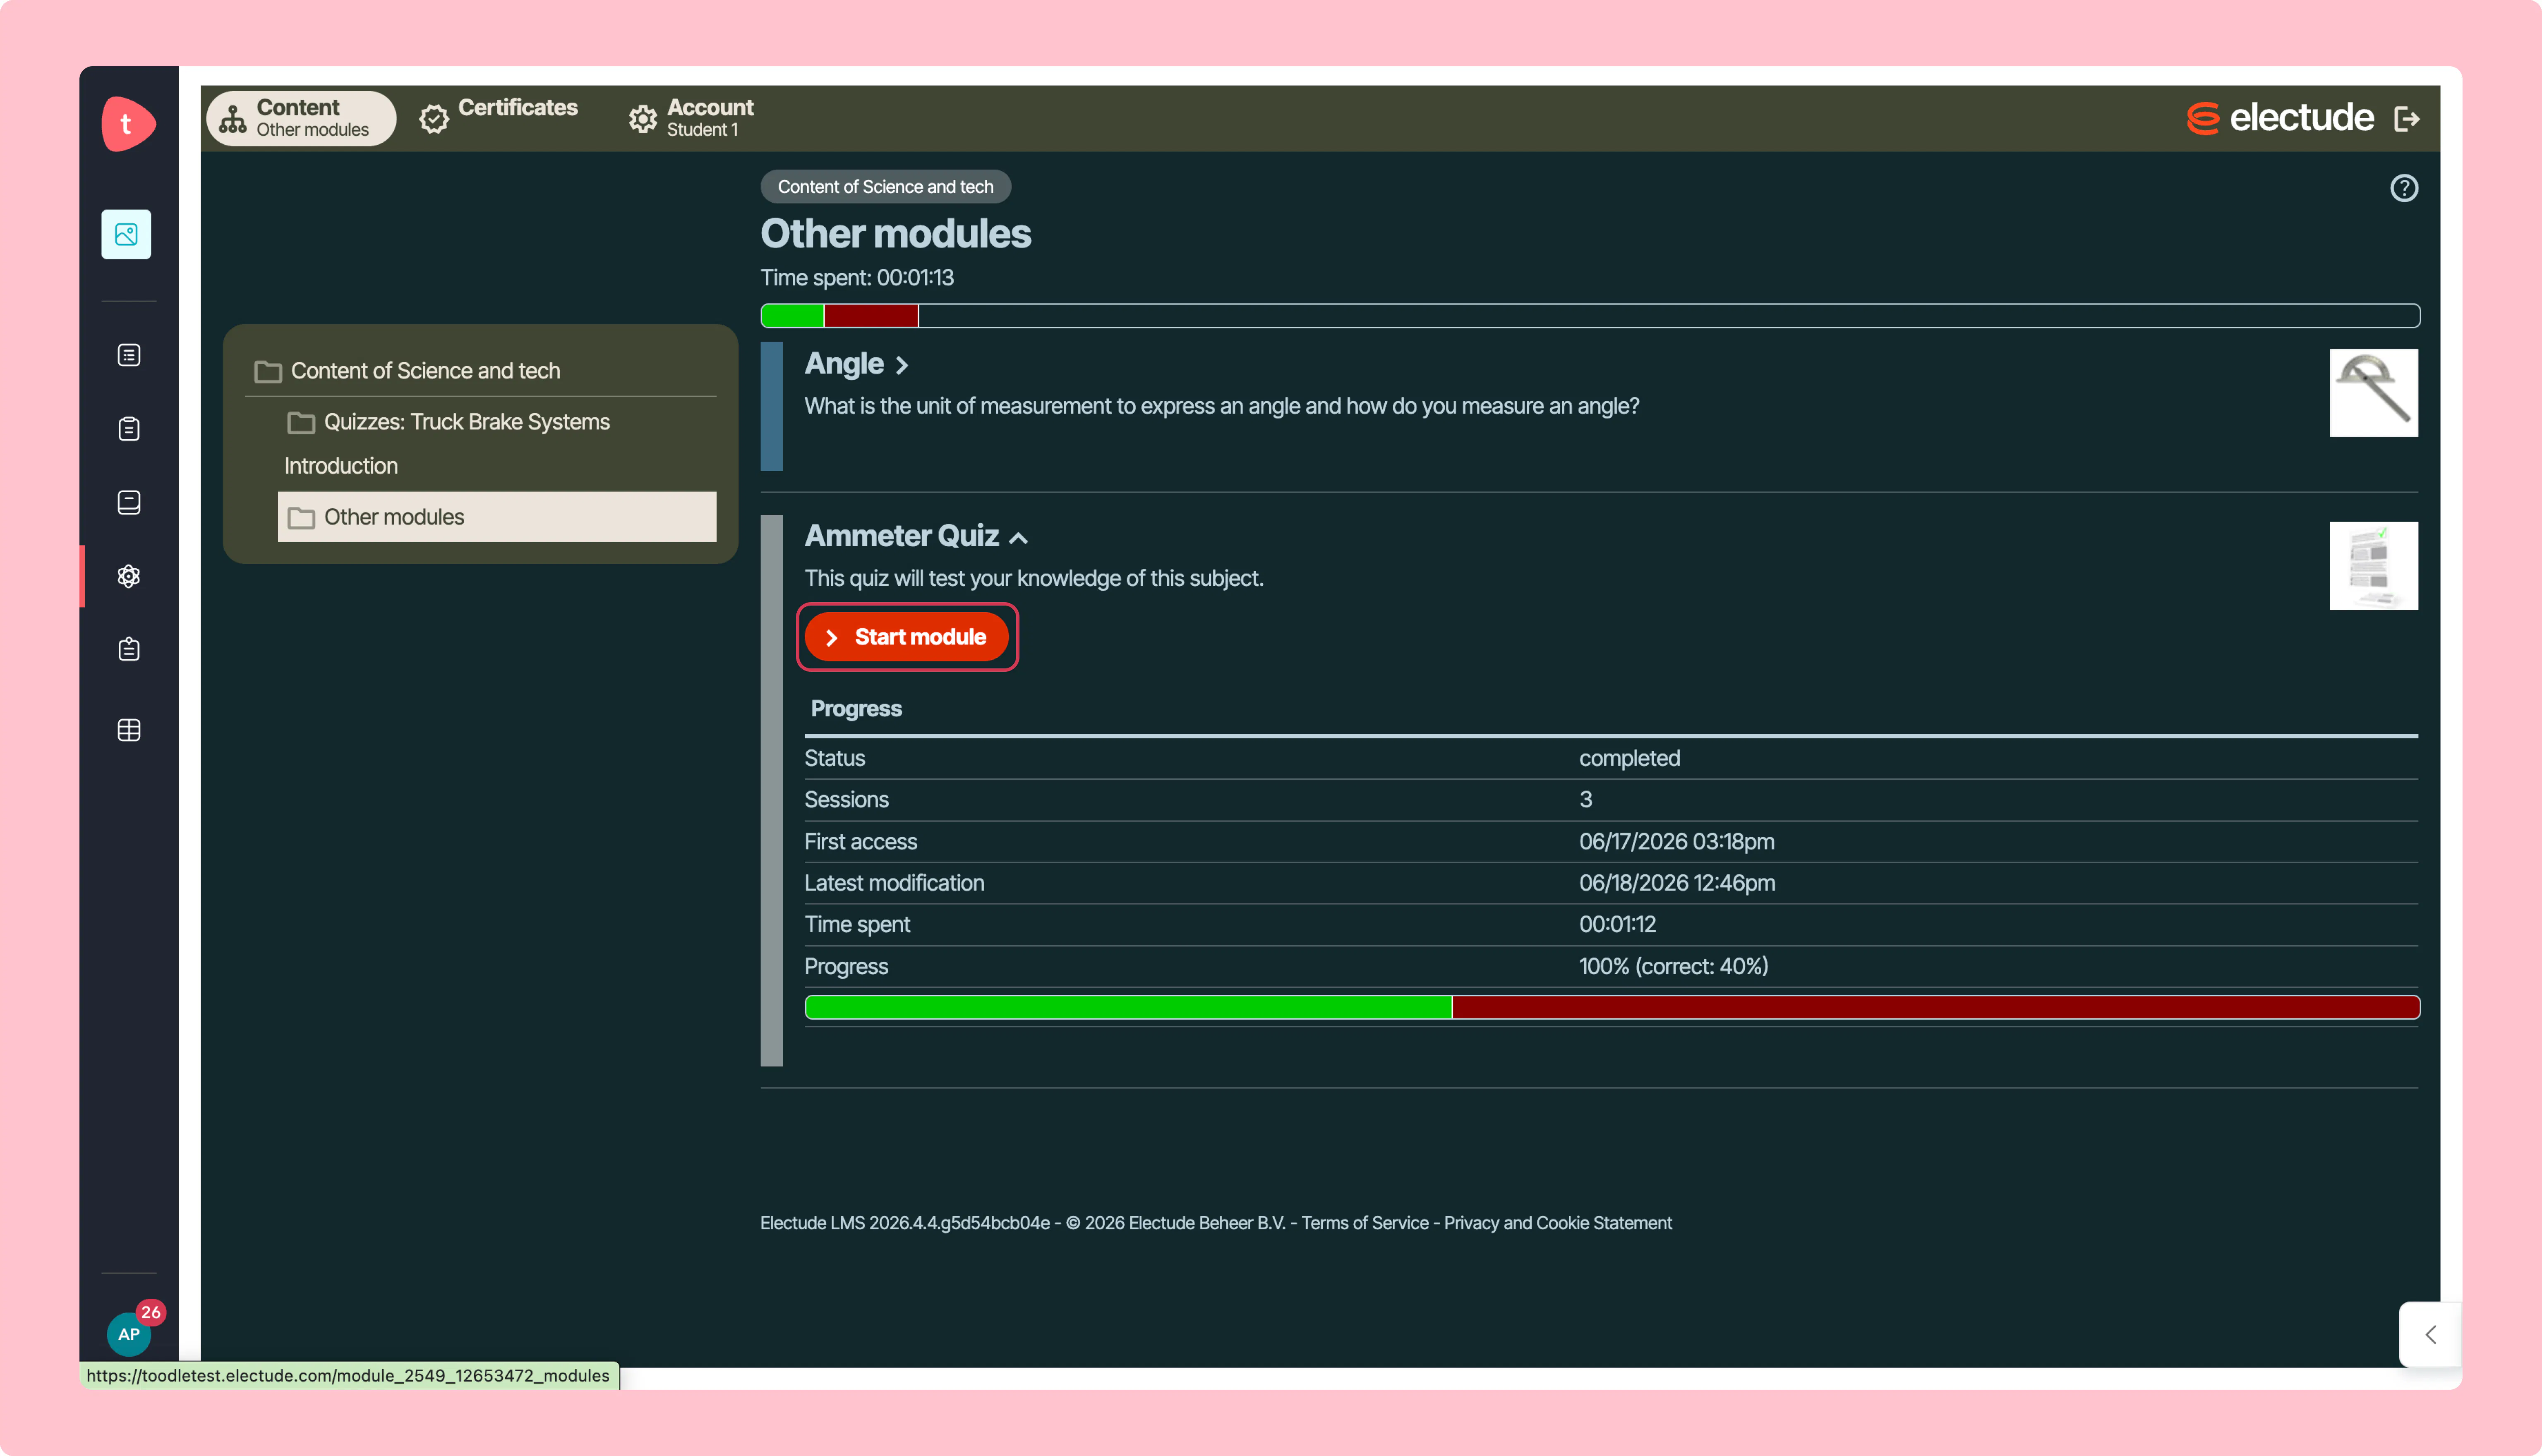Click the First access date '06/17/2026 03:18pm'
Viewport: 2542px width, 1456px height.
click(1677, 842)
